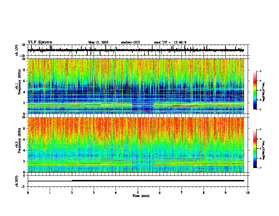This screenshot has height=216, width=279.
Task: Click time axis tick label "7"
Action: [x=182, y=193]
